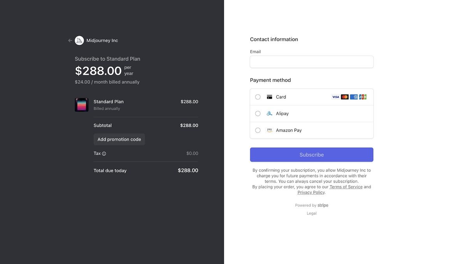Screen dimensions: 467x264
Task: Open the Legal link
Action: pyautogui.click(x=312, y=213)
